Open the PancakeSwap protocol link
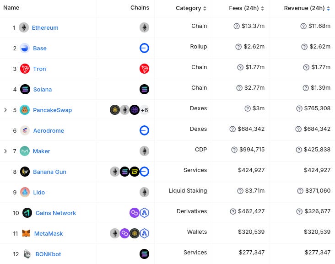This screenshot has width=335, height=264. (52, 110)
